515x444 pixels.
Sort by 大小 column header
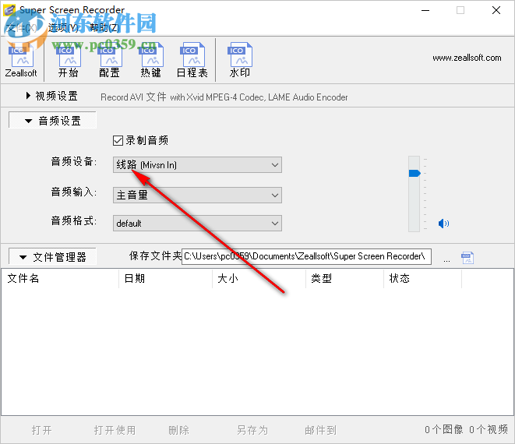(259, 279)
